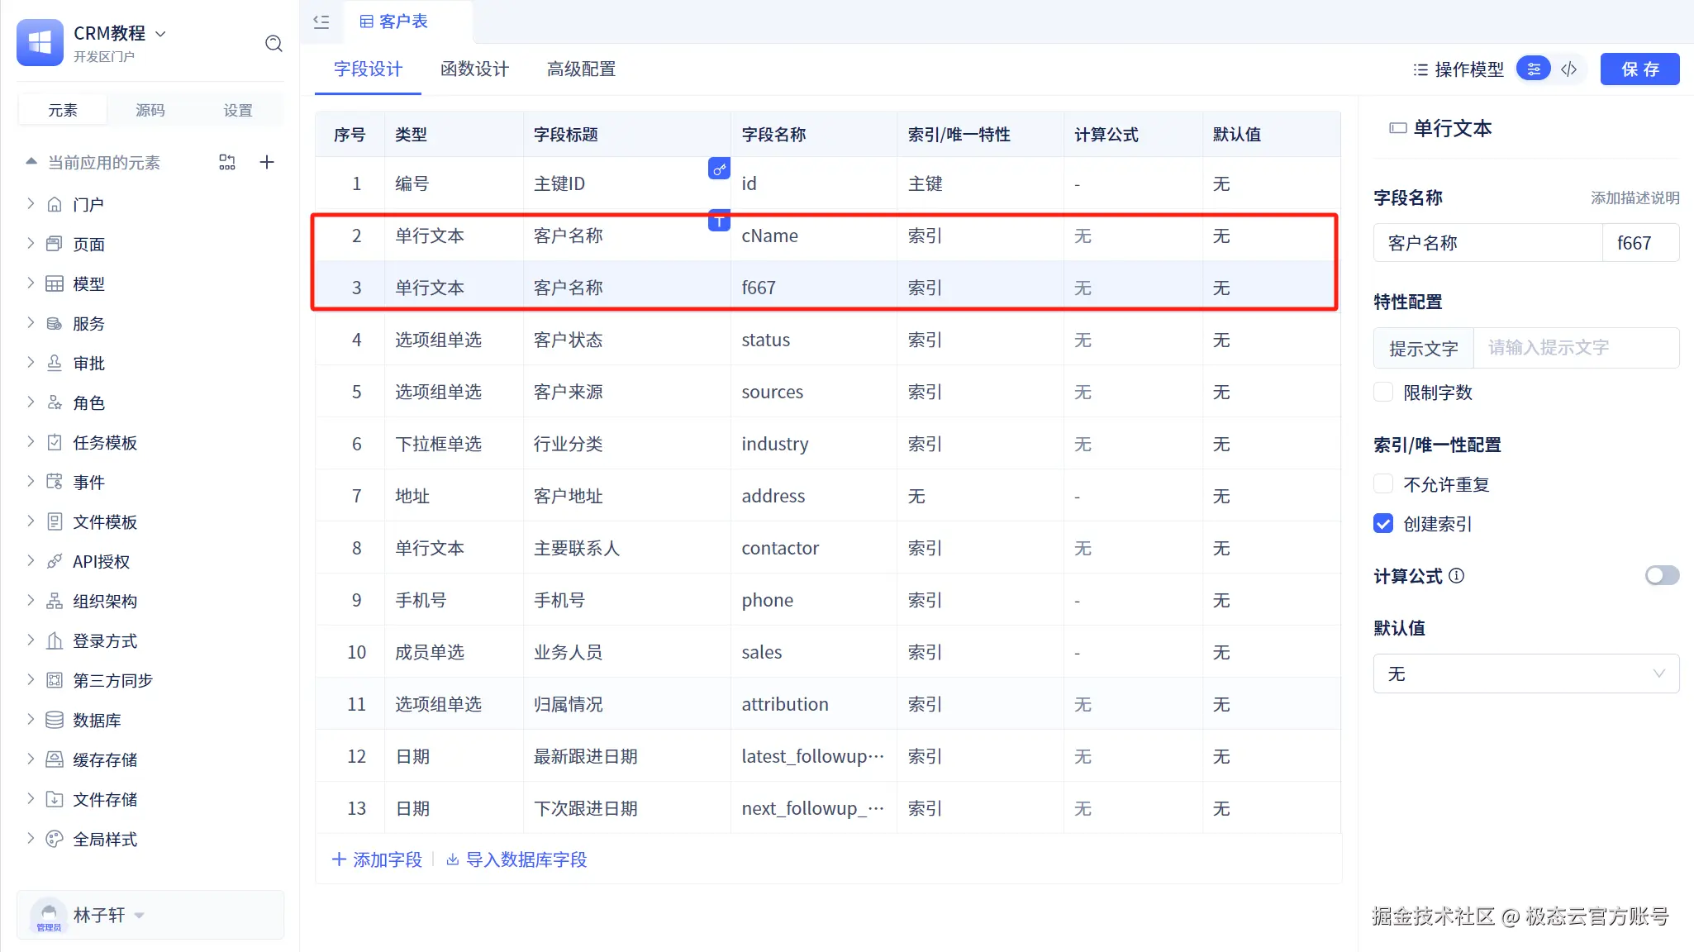The height and width of the screenshot is (952, 1694).
Task: Switch to code view icon near Save
Action: (x=1569, y=69)
